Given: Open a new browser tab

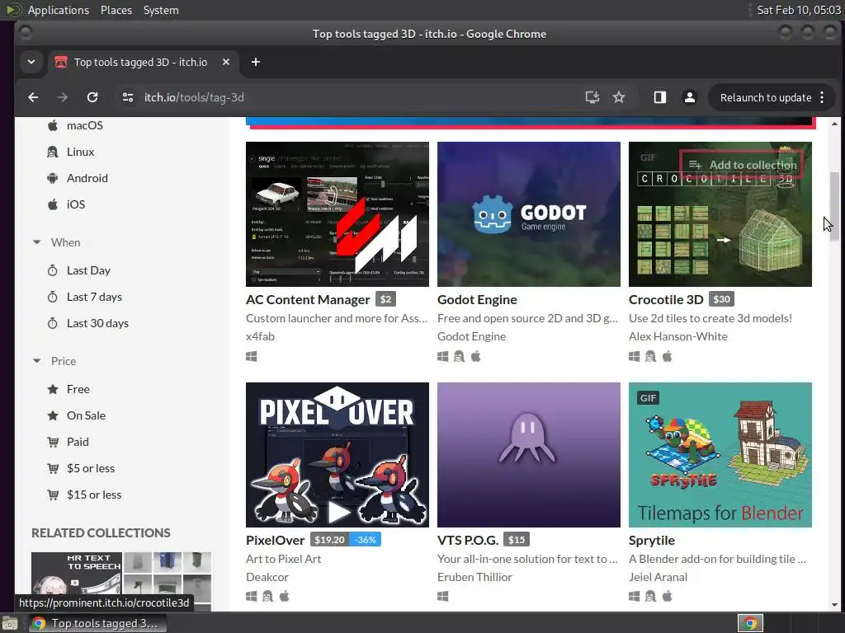Looking at the screenshot, I should pyautogui.click(x=256, y=63).
